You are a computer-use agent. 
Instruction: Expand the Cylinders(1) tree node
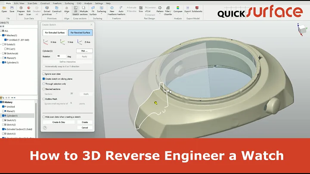point(1,63)
